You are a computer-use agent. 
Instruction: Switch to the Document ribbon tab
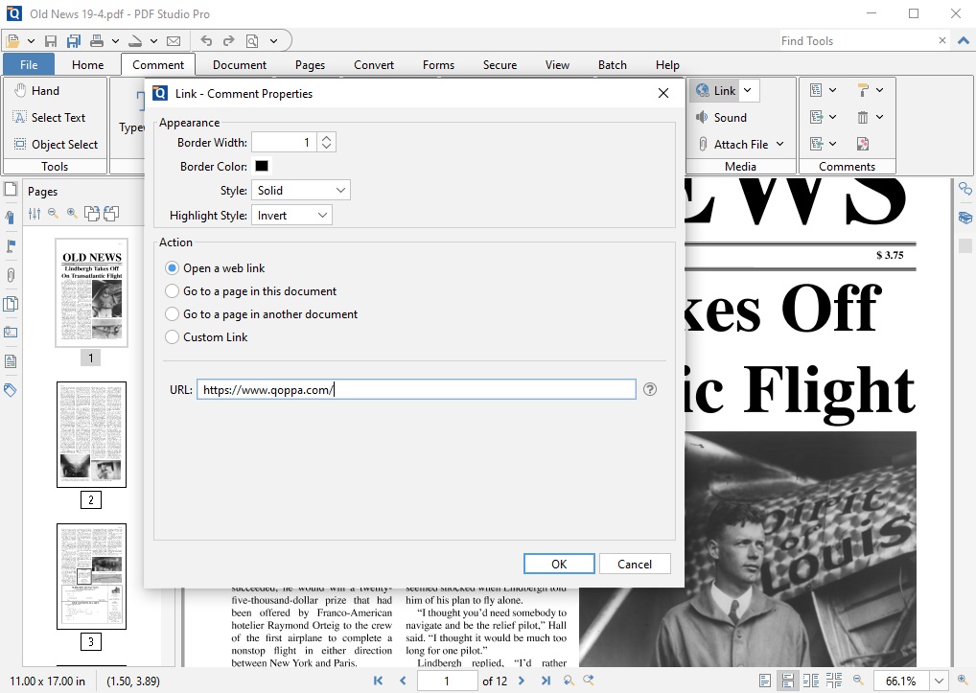click(x=240, y=65)
